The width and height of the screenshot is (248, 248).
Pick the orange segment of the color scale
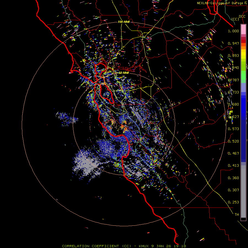pos(243,47)
